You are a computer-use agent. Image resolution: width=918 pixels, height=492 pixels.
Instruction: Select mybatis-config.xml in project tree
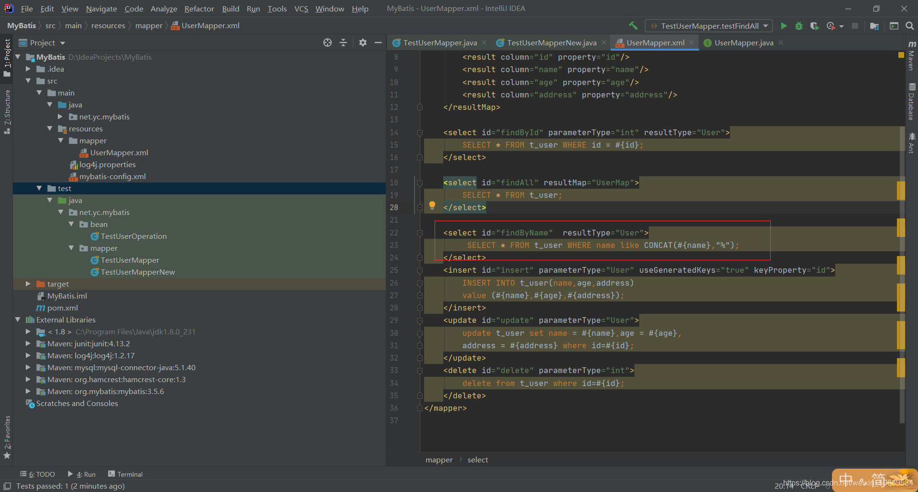112,176
